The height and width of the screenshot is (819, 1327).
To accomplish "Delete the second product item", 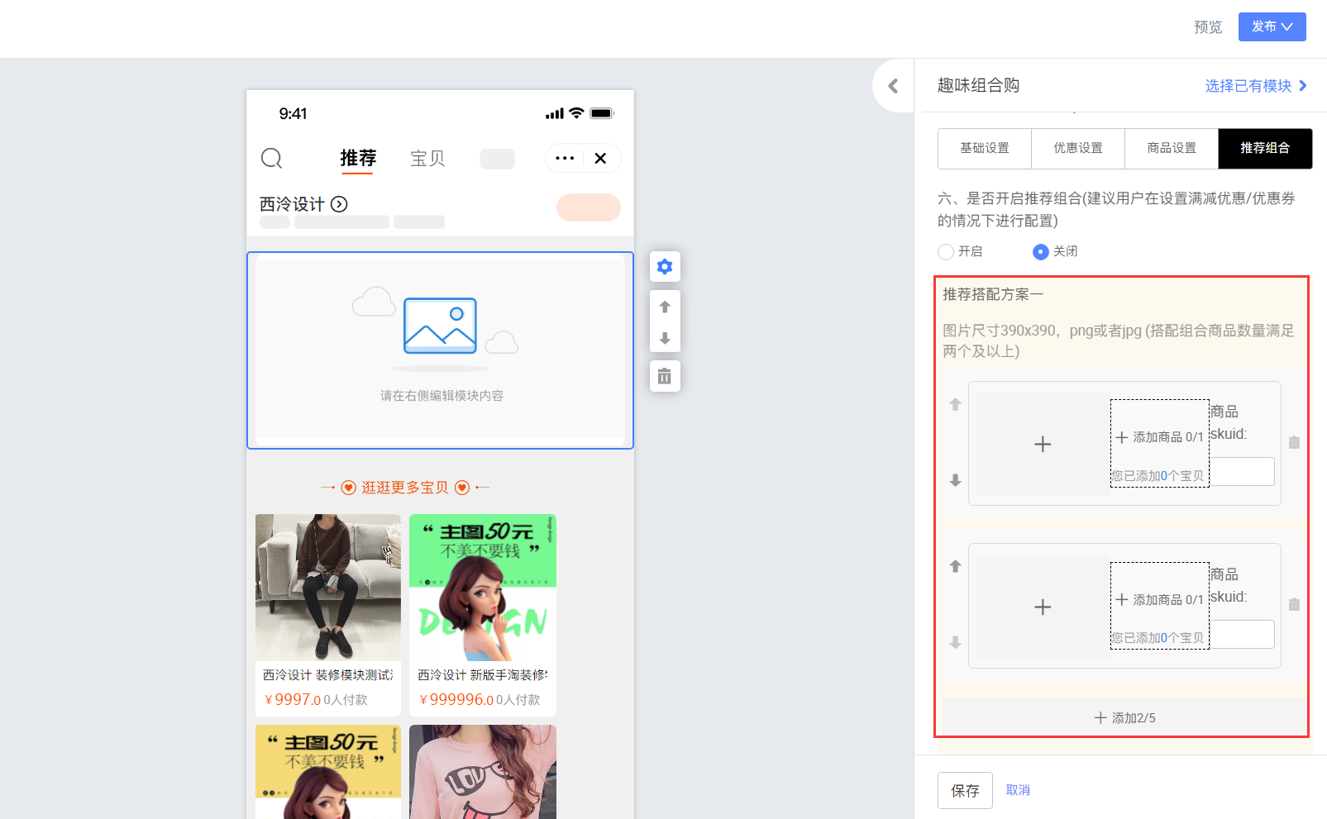I will pyautogui.click(x=1295, y=604).
